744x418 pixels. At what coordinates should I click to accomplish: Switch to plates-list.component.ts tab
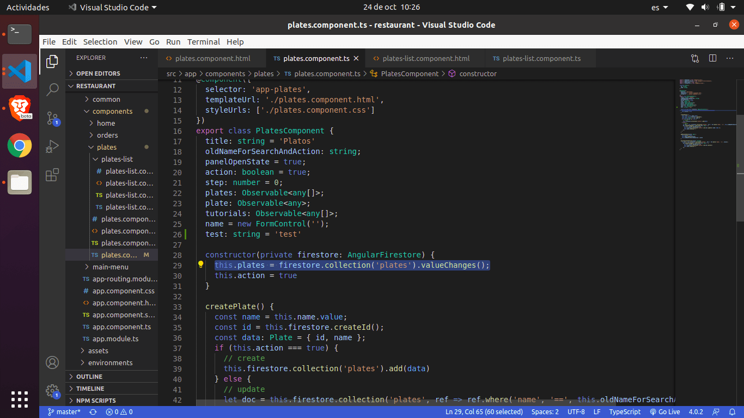coord(541,58)
